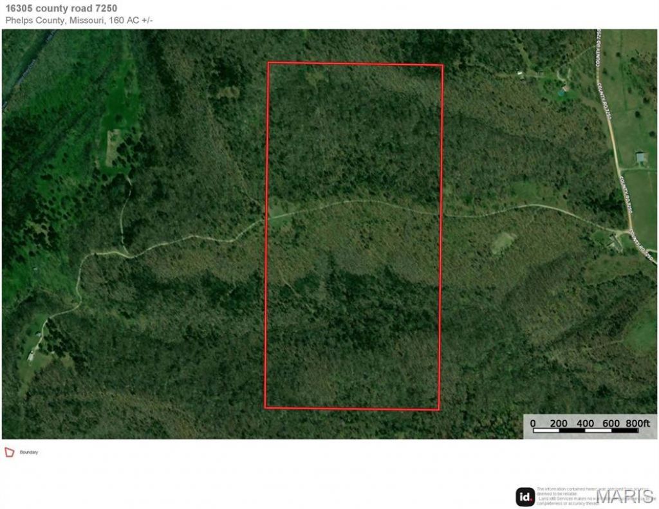
Task: Click the black 'id.' Land id logo
Action: tap(525, 497)
